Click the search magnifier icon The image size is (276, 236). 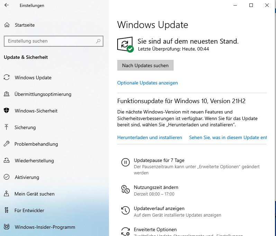pos(98,41)
